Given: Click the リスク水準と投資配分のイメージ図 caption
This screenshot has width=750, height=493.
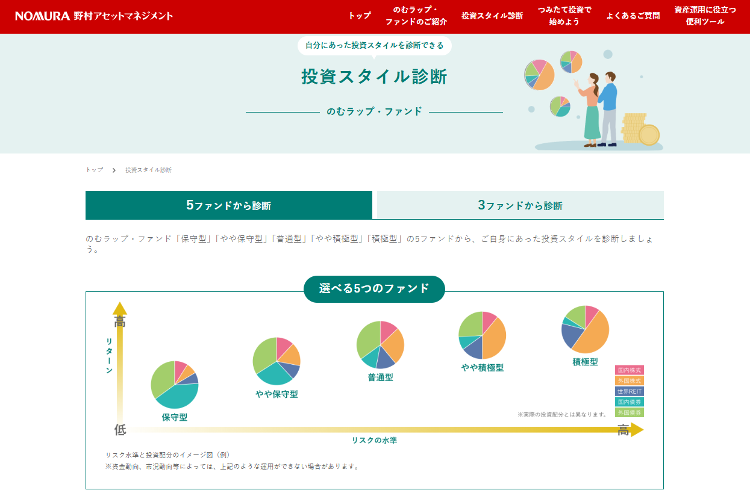Looking at the screenshot, I should point(167,455).
